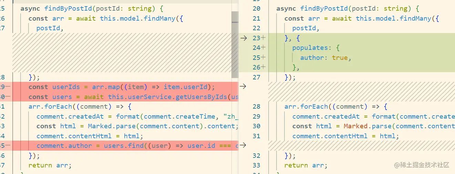Screen dimensions: 455x174
Task: Click 'return arr;' in the original editor
Action: click(50, 165)
